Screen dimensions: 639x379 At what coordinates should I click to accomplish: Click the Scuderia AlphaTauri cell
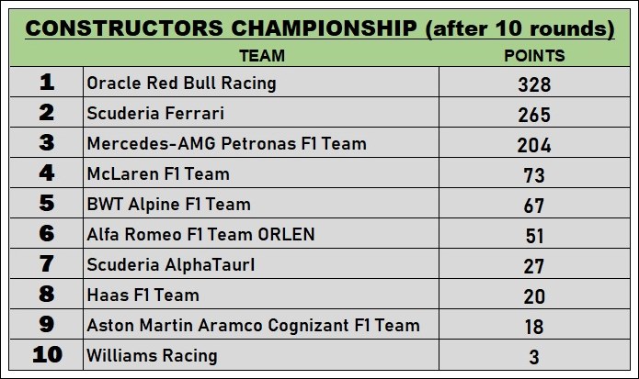click(170, 265)
